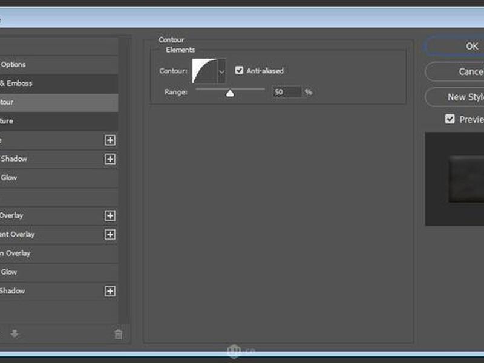Click the Cancel button
Screen dimensions: 484x363
pos(454,71)
